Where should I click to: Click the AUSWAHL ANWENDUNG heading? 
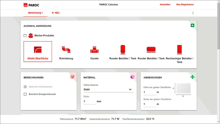click(37, 26)
